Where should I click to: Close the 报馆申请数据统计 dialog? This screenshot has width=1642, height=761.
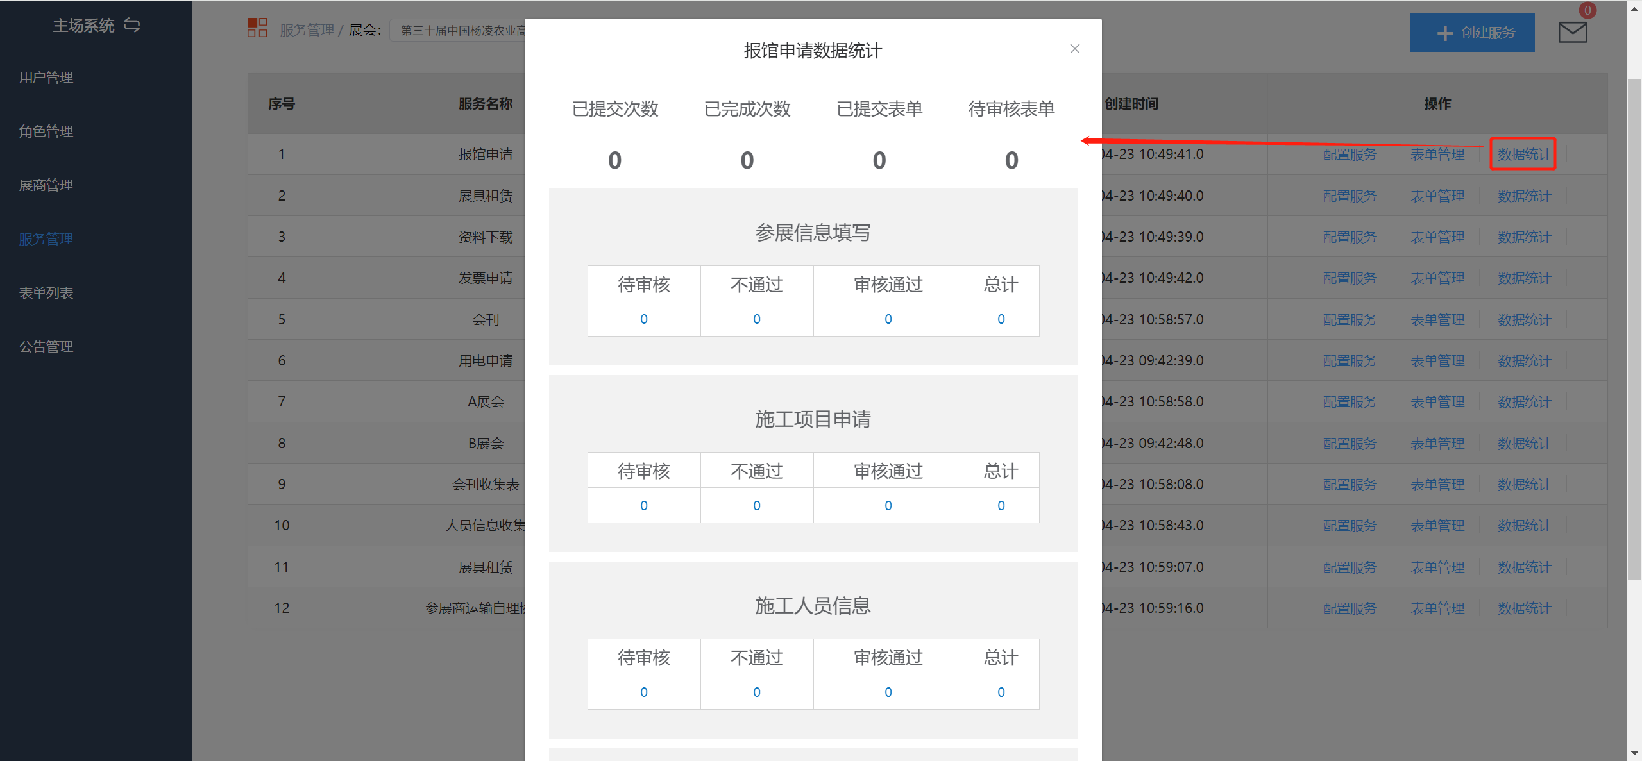pyautogui.click(x=1075, y=49)
